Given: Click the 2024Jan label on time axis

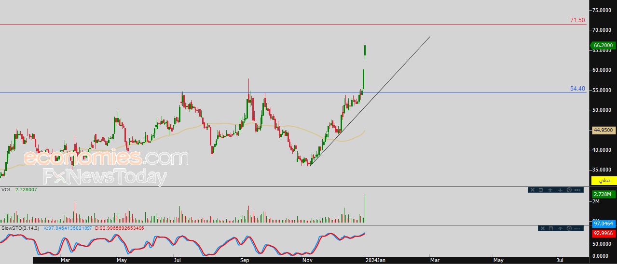Looking at the screenshot, I should tap(375, 260).
